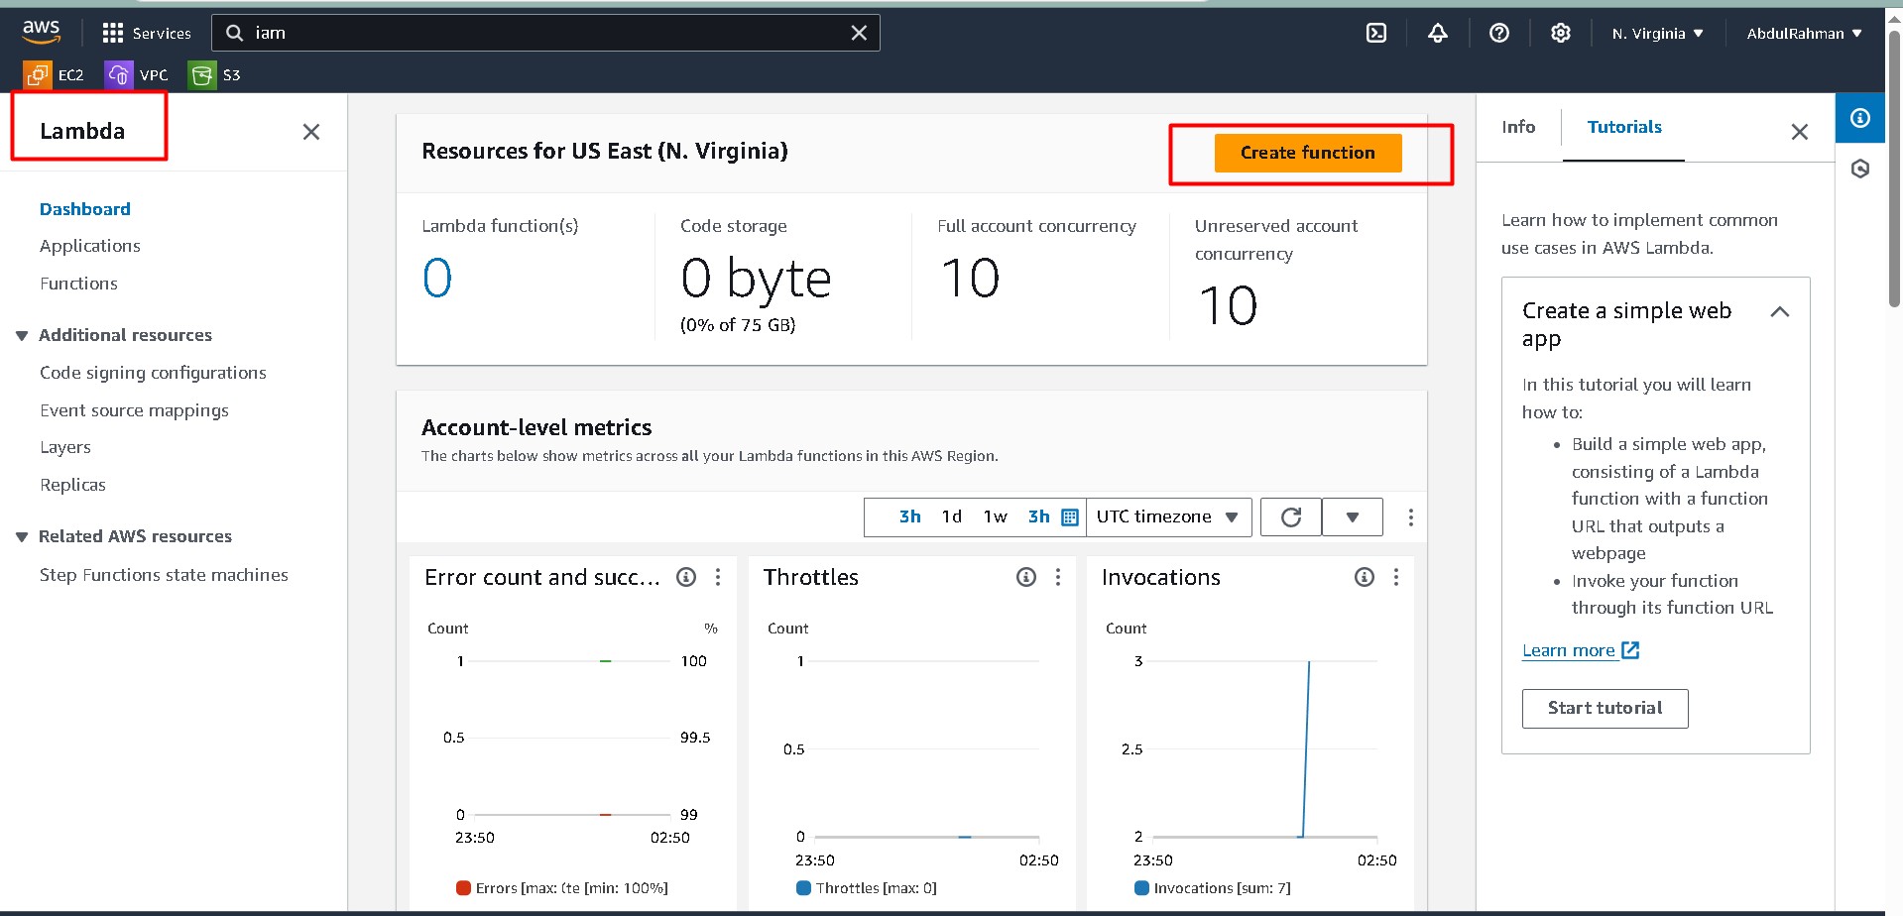Show info for Invocations chart
The height and width of the screenshot is (916, 1903).
(1365, 577)
